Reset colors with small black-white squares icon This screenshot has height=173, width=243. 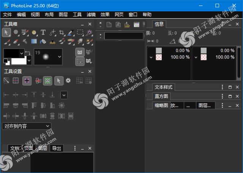point(7,62)
